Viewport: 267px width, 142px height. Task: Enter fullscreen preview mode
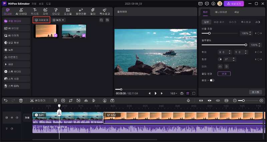(x=194, y=93)
